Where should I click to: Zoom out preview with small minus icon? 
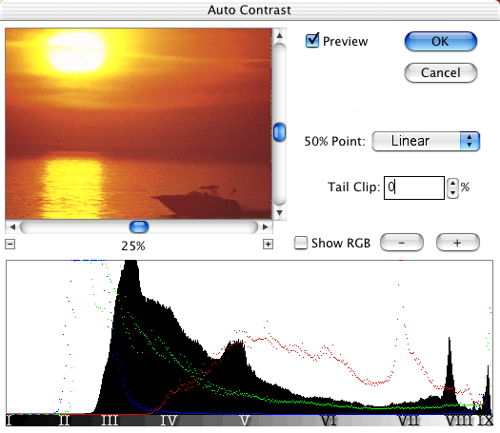[10, 245]
